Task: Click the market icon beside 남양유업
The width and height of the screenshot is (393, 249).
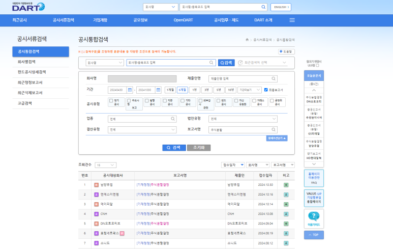Action: 96,185
